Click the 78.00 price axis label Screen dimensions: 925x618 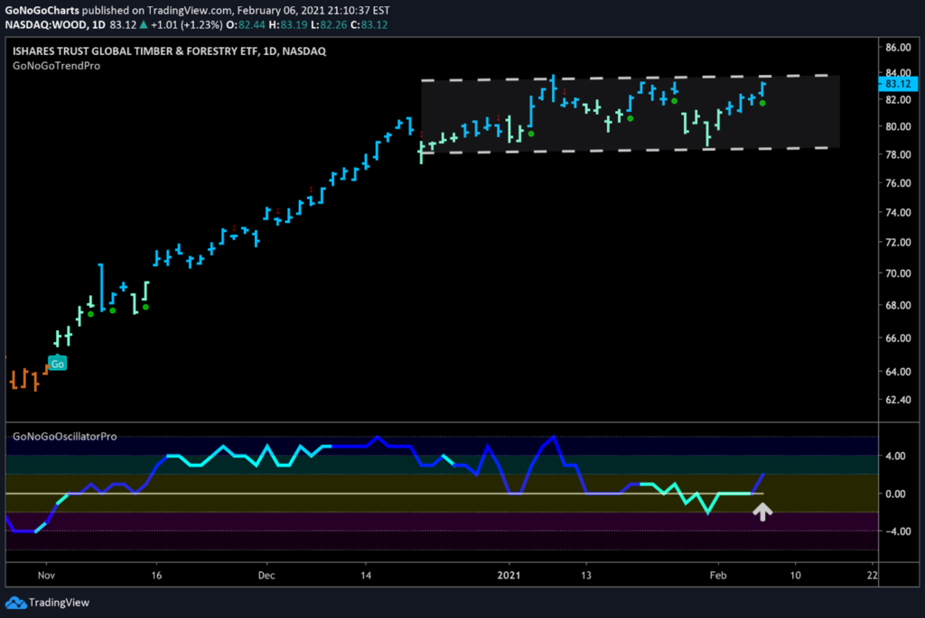tap(898, 155)
